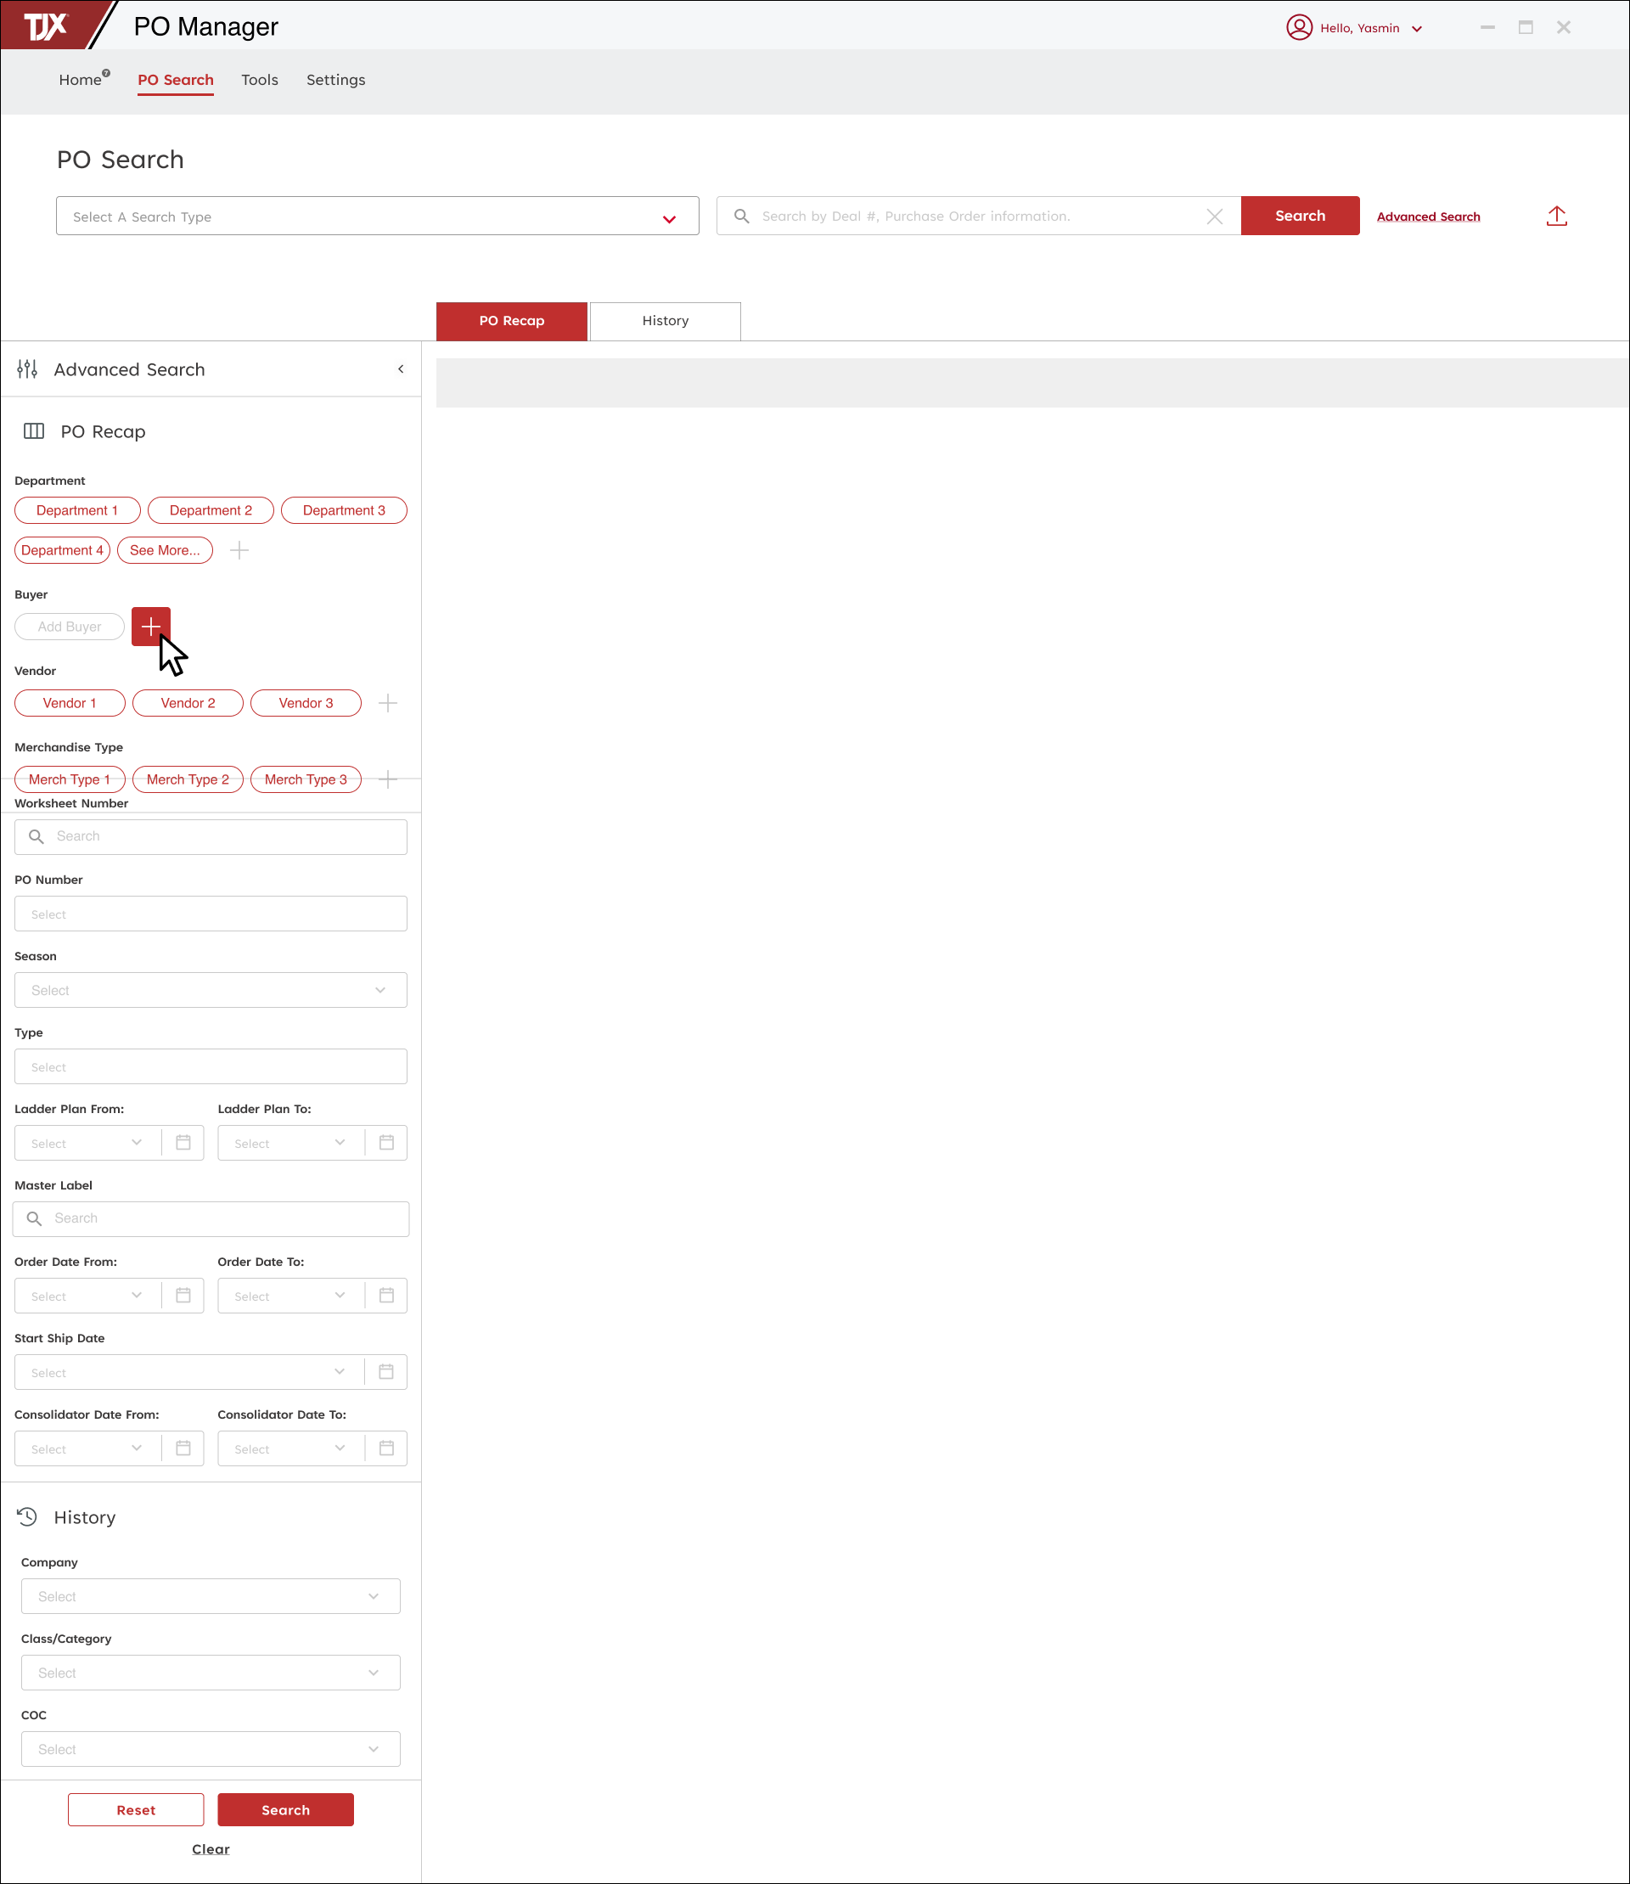This screenshot has height=1884, width=1630.
Task: Toggle the Merch Type 1 chip
Action: [69, 779]
